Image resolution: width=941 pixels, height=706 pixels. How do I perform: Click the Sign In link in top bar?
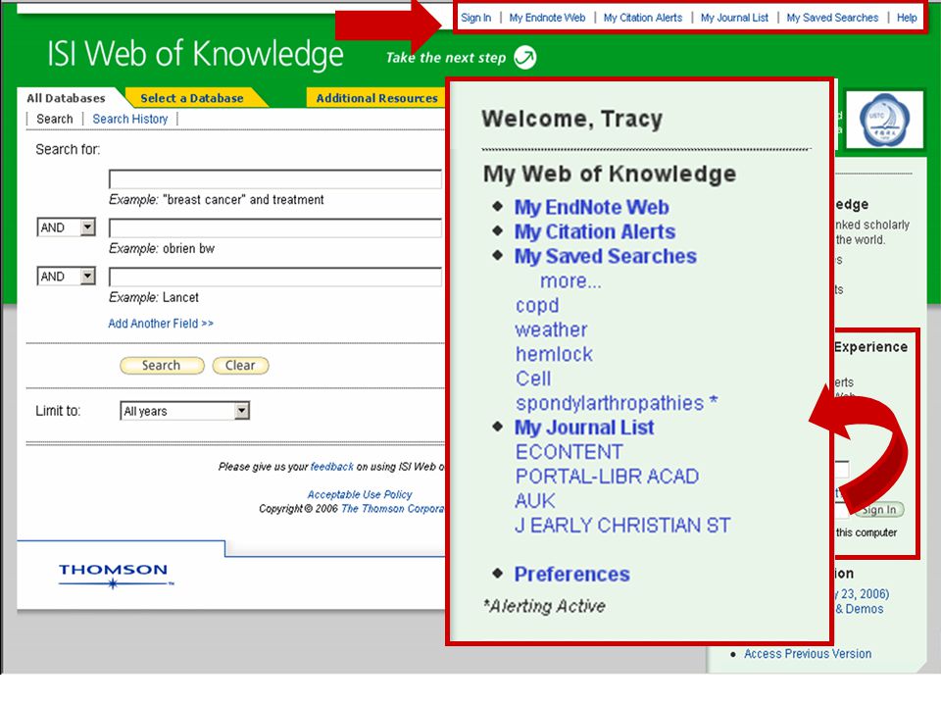(476, 18)
